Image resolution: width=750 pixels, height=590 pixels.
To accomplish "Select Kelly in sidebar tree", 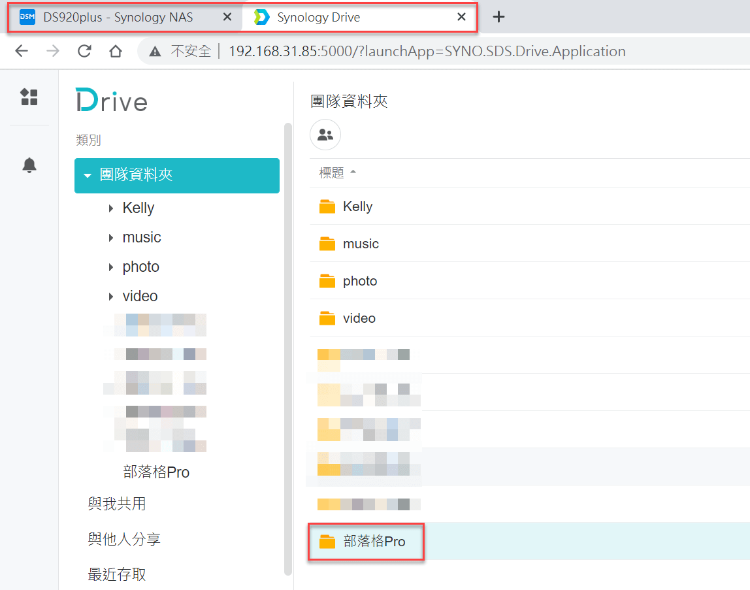I will (x=139, y=208).
